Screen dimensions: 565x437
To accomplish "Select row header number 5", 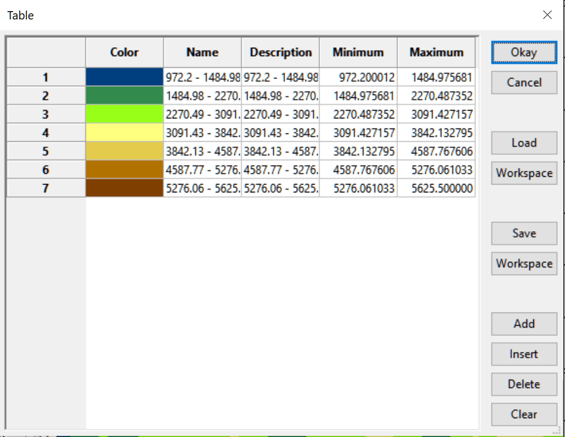I will click(x=46, y=151).
